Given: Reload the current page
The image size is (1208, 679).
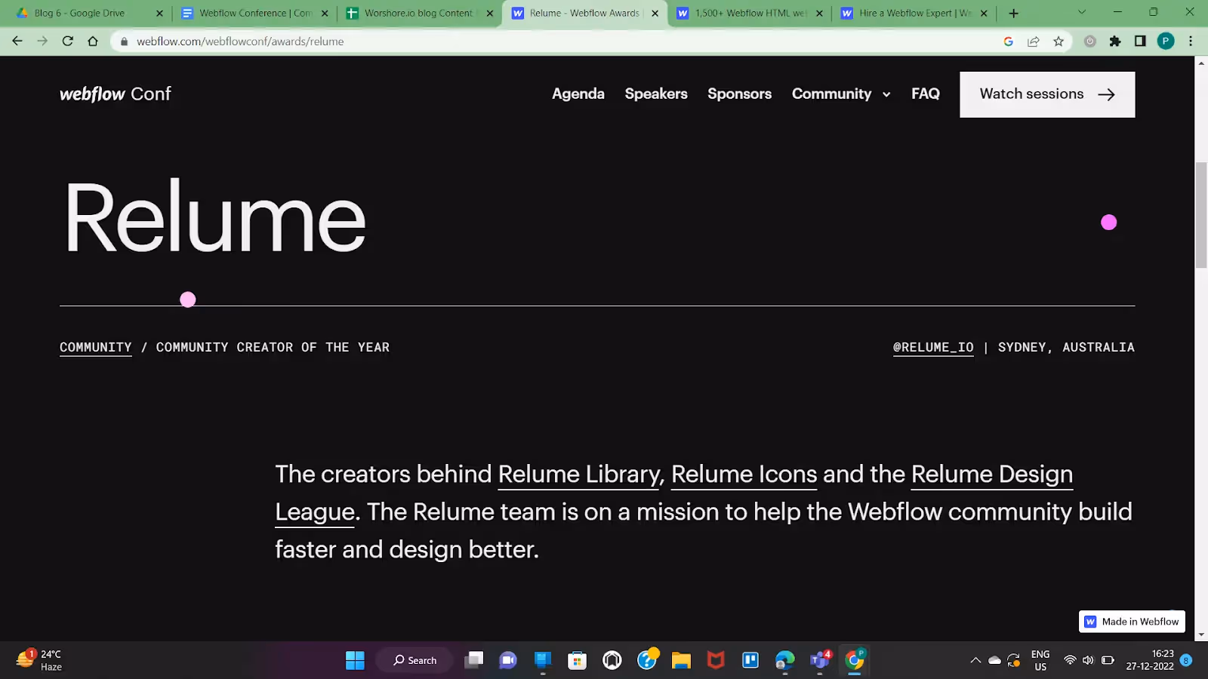Looking at the screenshot, I should 67,41.
